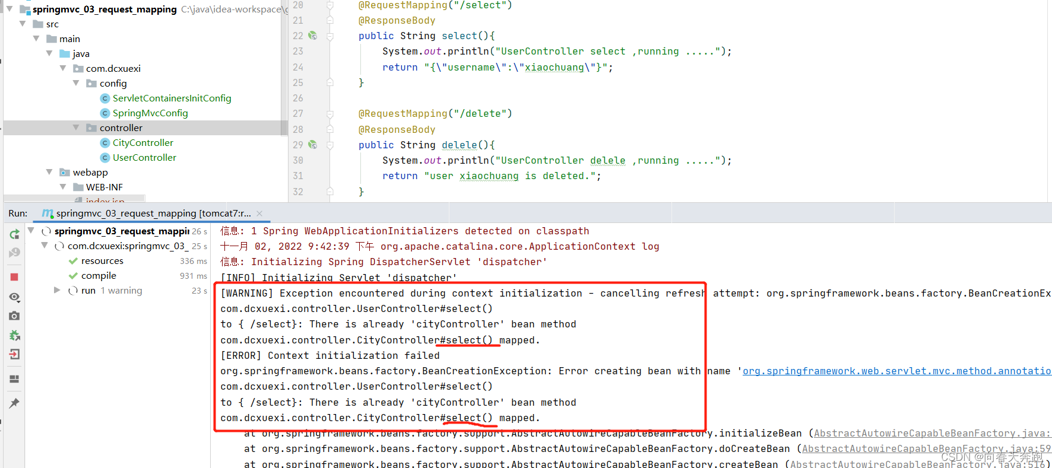Collapse the springmvc_03_request_mappi run tree root
This screenshot has height=468, width=1052.
31,231
